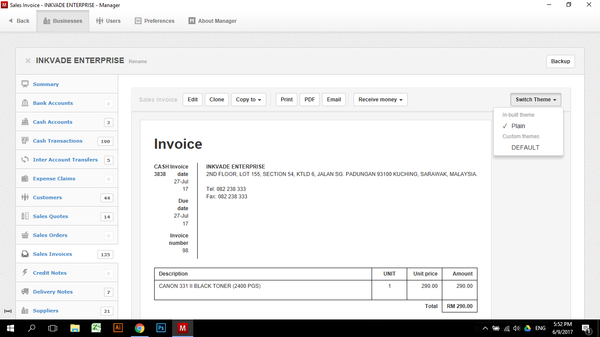Export the invoice as PDF

[310, 100]
